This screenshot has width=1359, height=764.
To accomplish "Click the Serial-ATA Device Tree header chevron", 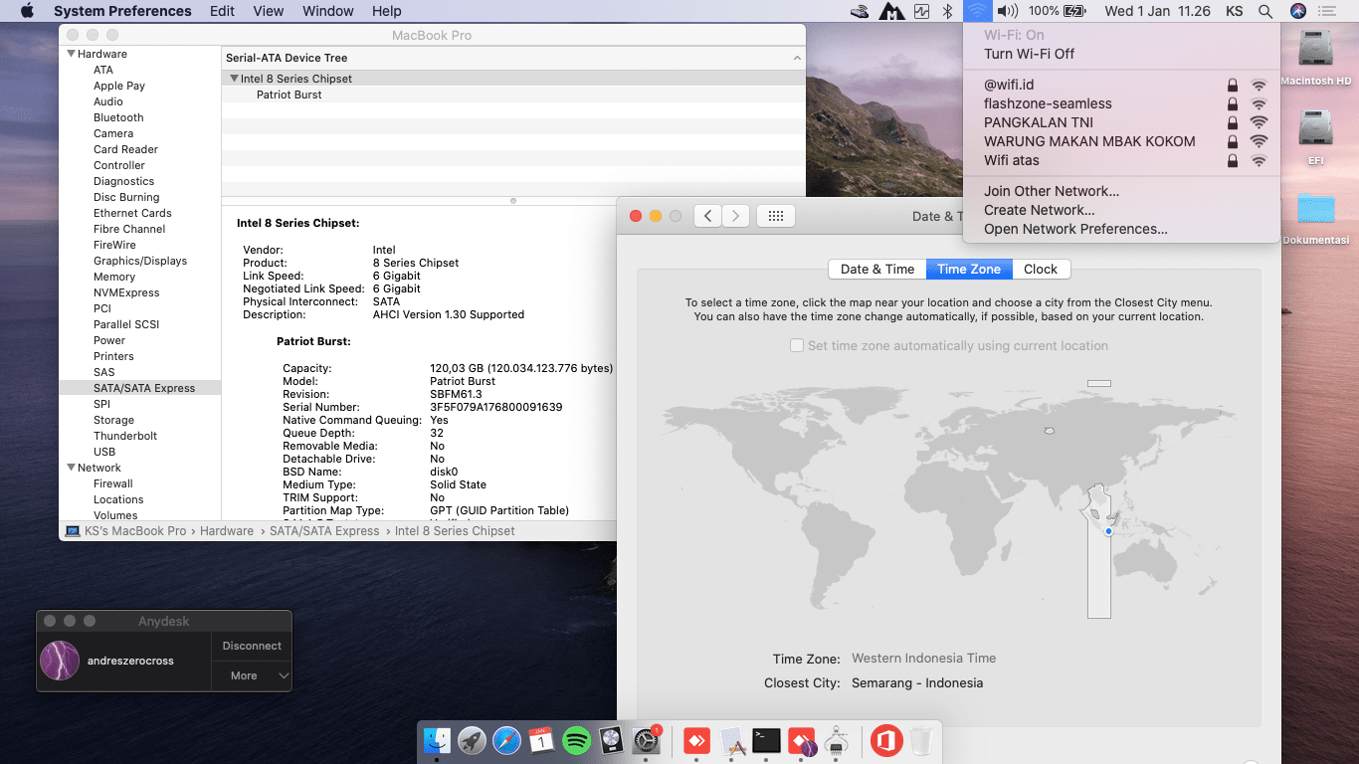I will (x=797, y=59).
